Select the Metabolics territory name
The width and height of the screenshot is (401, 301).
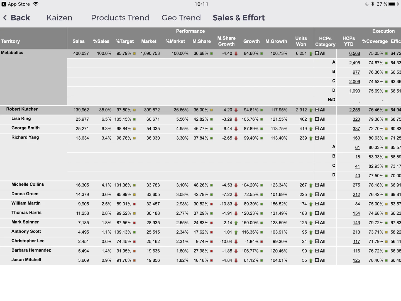(x=12, y=53)
